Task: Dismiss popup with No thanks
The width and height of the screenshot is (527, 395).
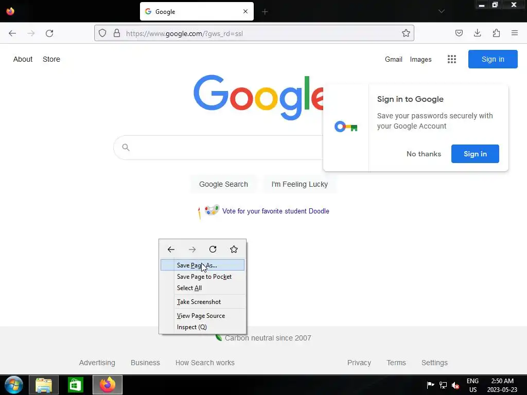Action: 424,154
